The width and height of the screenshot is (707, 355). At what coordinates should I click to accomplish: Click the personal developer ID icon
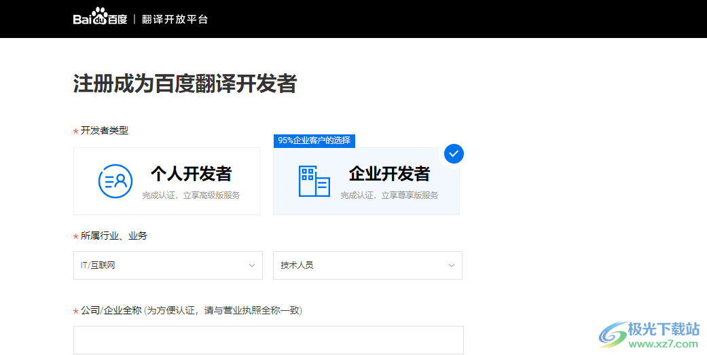pos(115,181)
